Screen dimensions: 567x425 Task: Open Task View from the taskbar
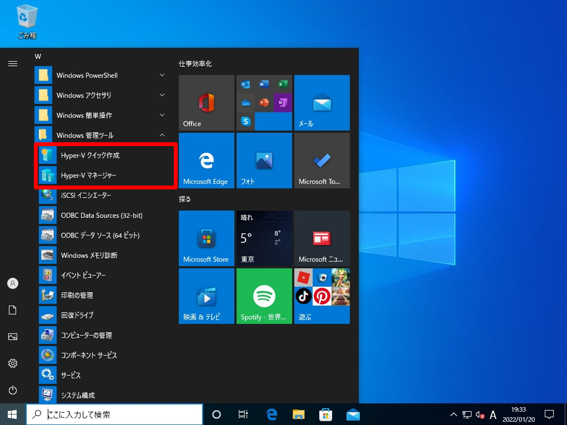[243, 414]
